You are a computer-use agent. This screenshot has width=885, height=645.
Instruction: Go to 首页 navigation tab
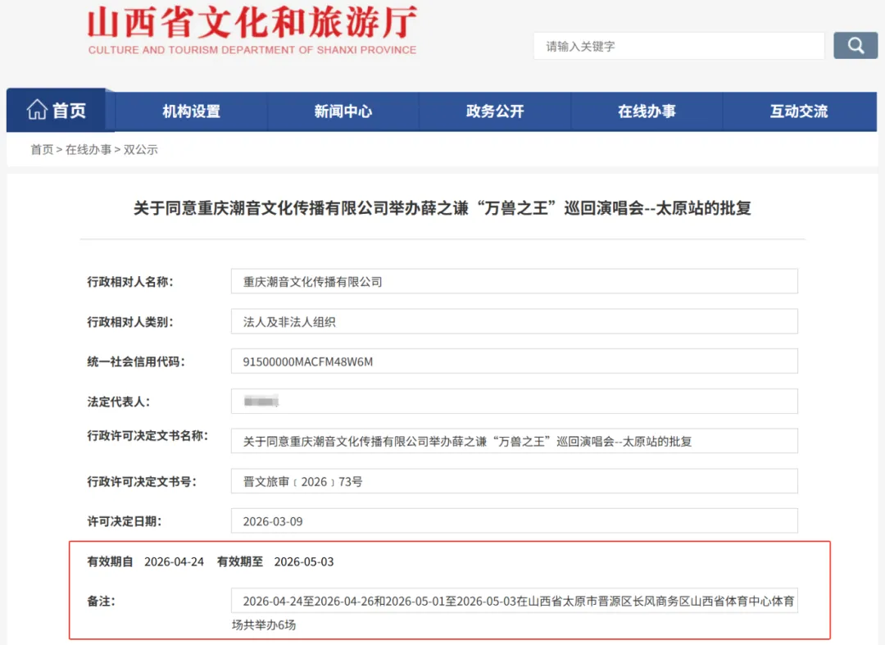click(x=56, y=110)
